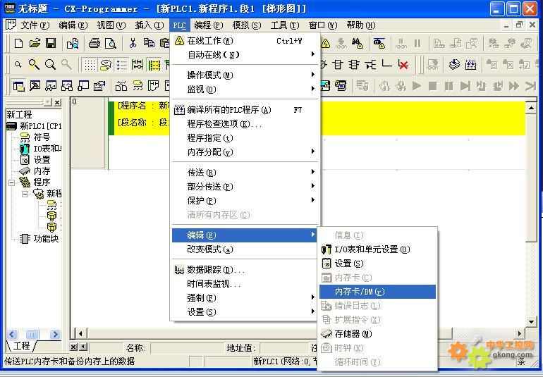
Task: Click the dotted grid display icon
Action: (x=90, y=65)
